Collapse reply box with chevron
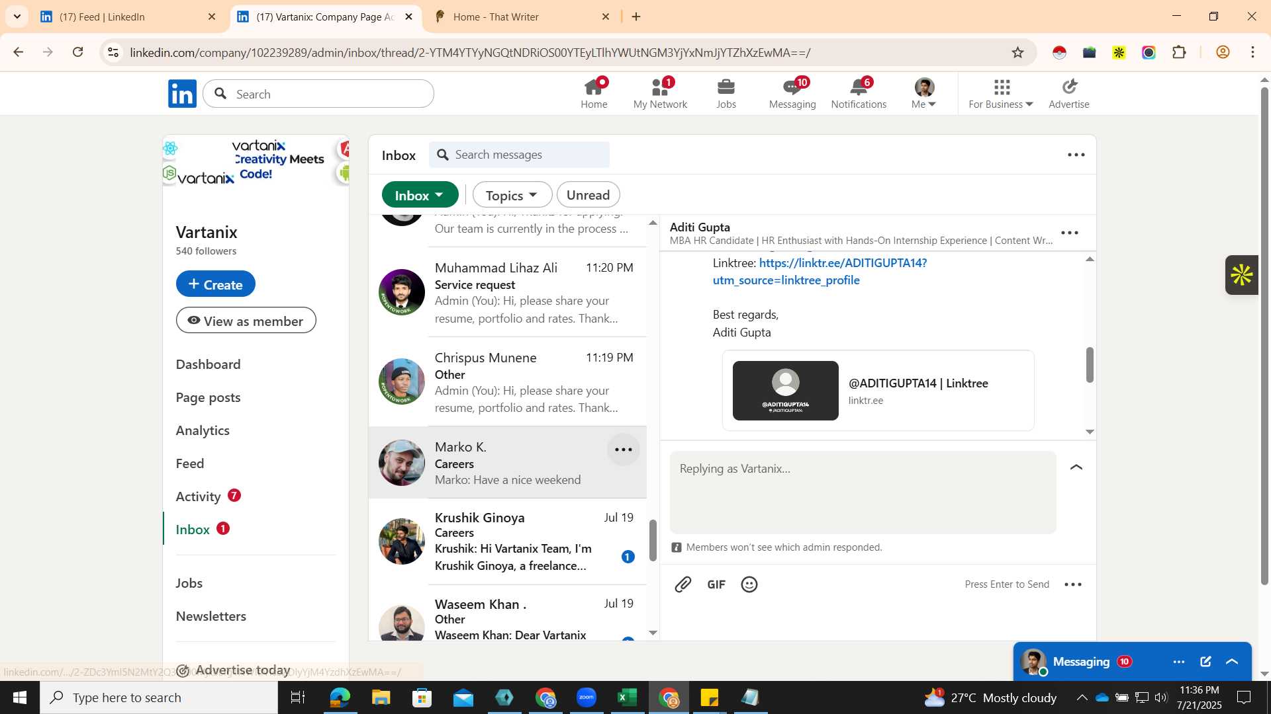This screenshot has height=714, width=1271. [x=1076, y=467]
